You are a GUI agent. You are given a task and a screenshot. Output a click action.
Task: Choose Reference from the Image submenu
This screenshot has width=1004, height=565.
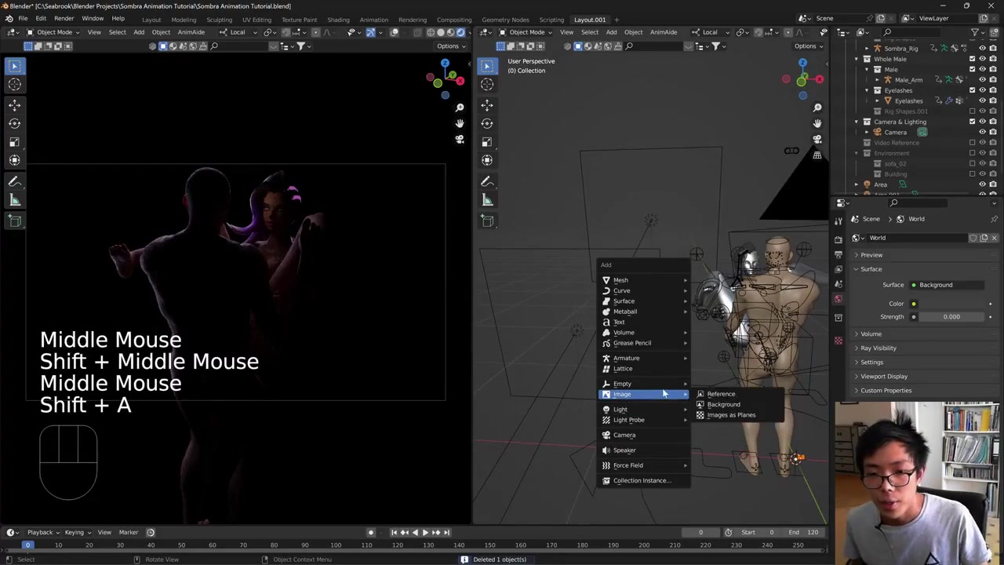[721, 394]
